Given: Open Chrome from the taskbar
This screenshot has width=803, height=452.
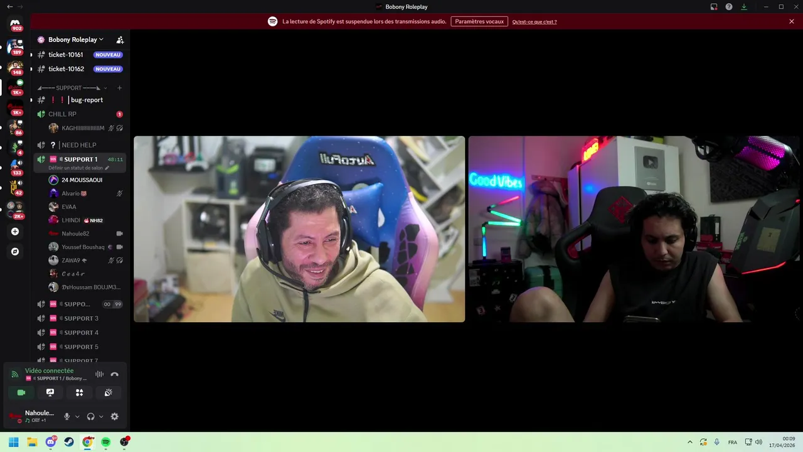Looking at the screenshot, I should pos(88,442).
